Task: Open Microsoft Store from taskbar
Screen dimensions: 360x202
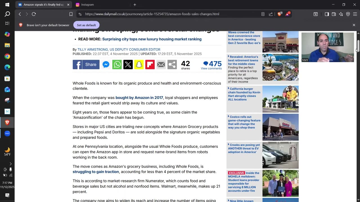Action: (7, 79)
